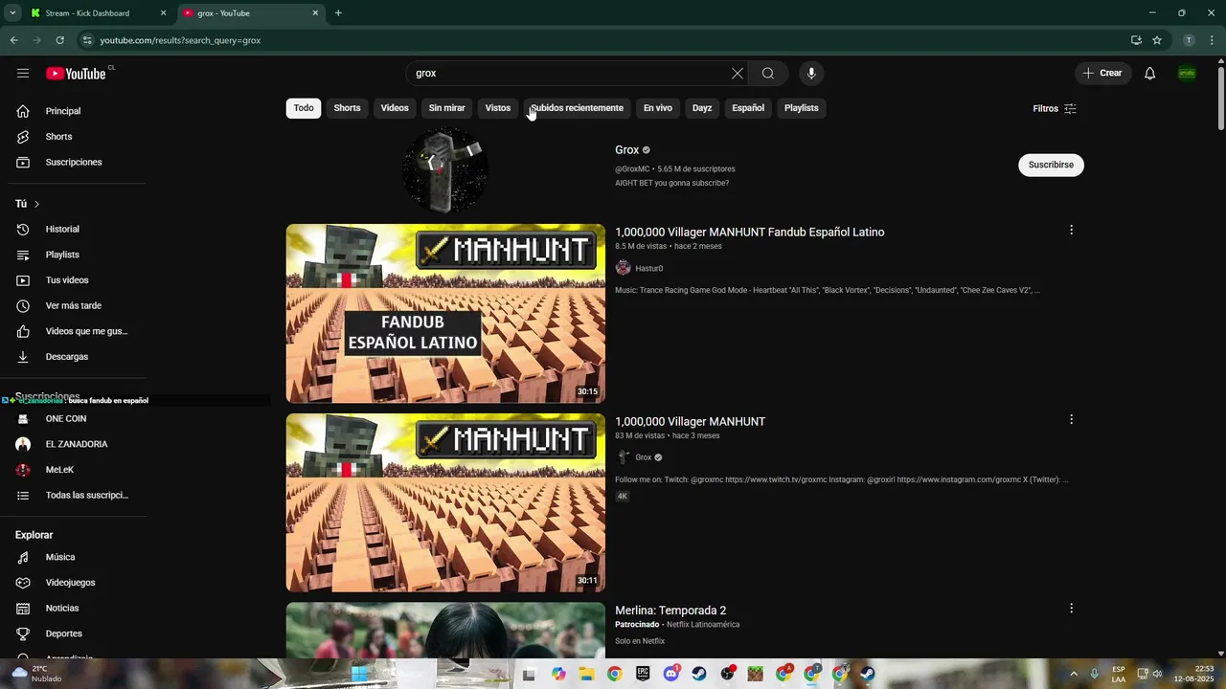1226x689 pixels.
Task: Clear the search box with the X
Action: pos(738,74)
